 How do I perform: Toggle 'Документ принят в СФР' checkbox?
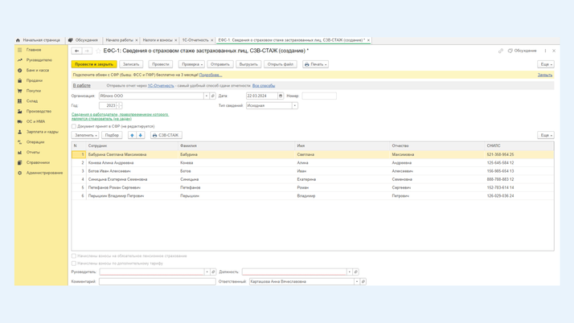pyautogui.click(x=74, y=126)
